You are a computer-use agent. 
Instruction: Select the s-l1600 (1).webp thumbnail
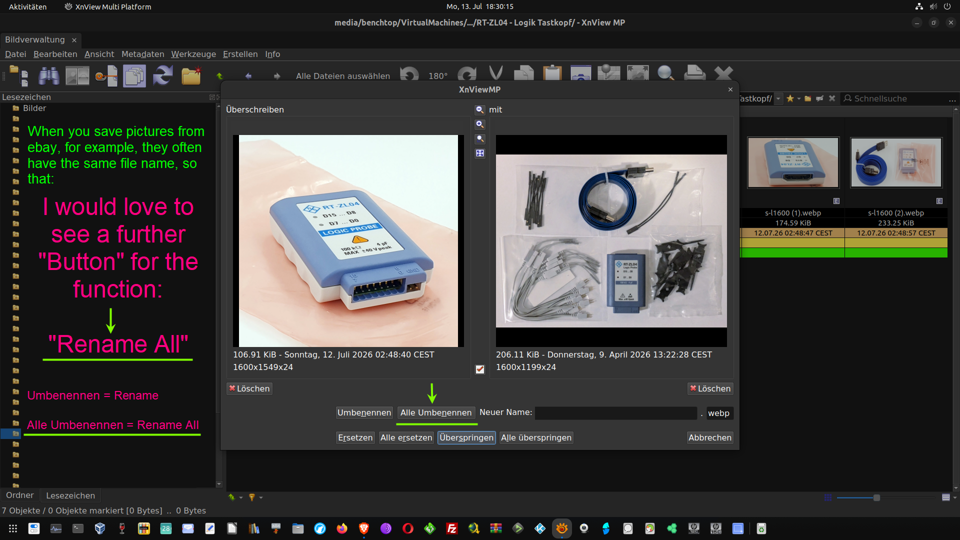(793, 163)
